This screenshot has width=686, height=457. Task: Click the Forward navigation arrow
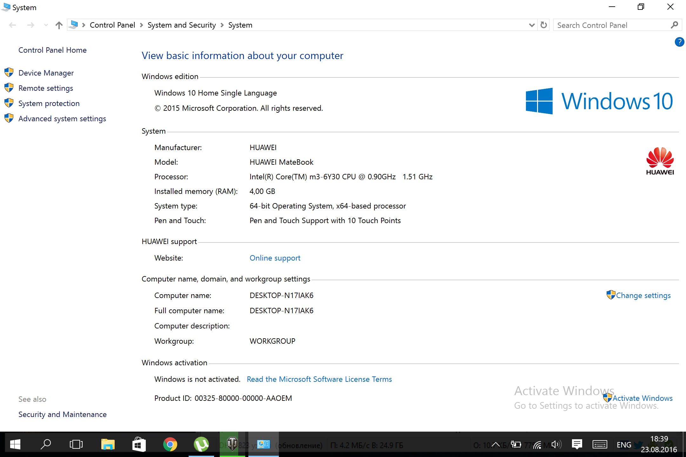tap(31, 25)
